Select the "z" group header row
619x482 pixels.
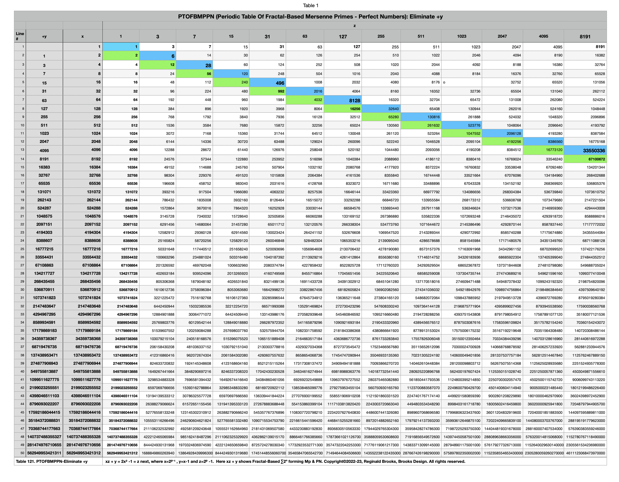coord(354,26)
